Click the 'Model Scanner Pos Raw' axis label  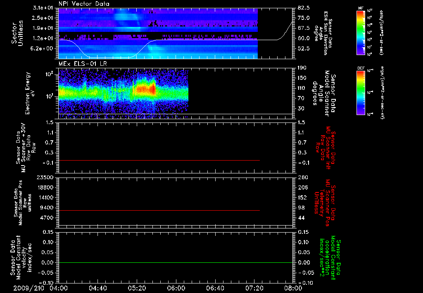pyautogui.click(x=23, y=203)
